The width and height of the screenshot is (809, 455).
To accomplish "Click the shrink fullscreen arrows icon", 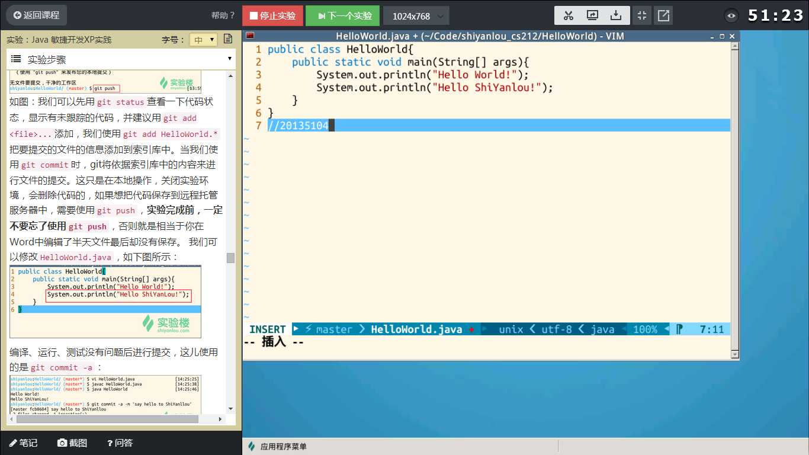I will [641, 15].
